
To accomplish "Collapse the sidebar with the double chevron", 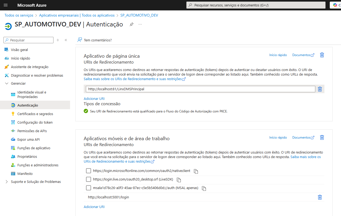I will [x=66, y=40].
